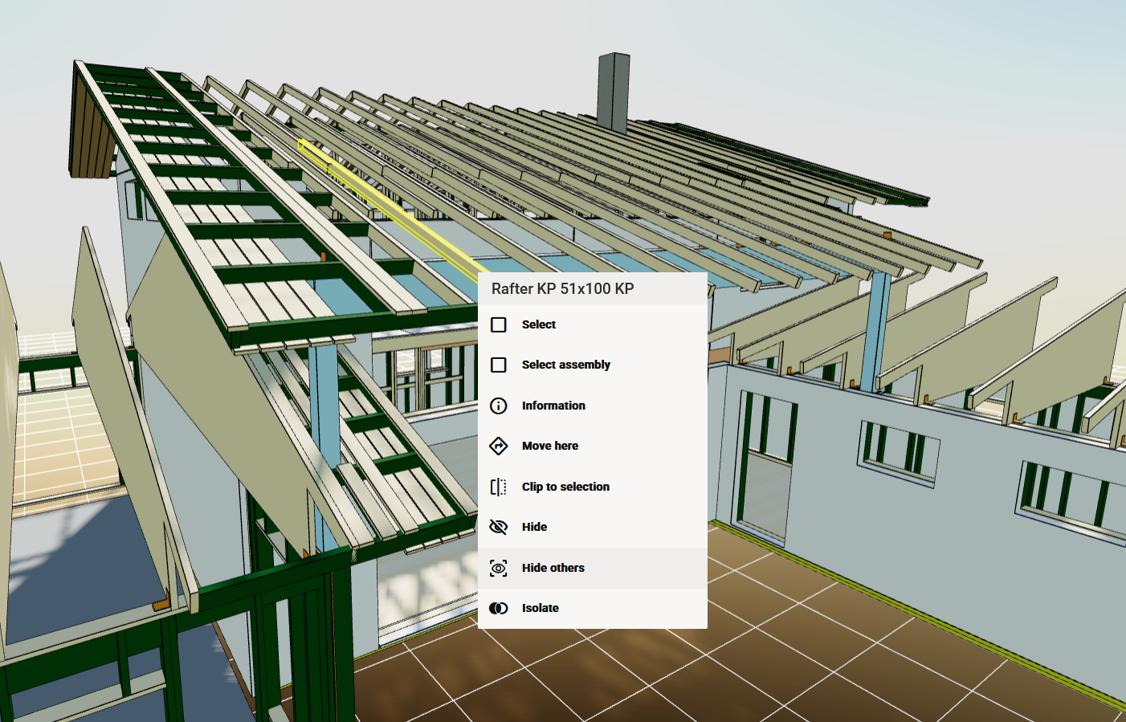Choose the 'Isolate' text entry
1126x722 pixels.
click(540, 608)
